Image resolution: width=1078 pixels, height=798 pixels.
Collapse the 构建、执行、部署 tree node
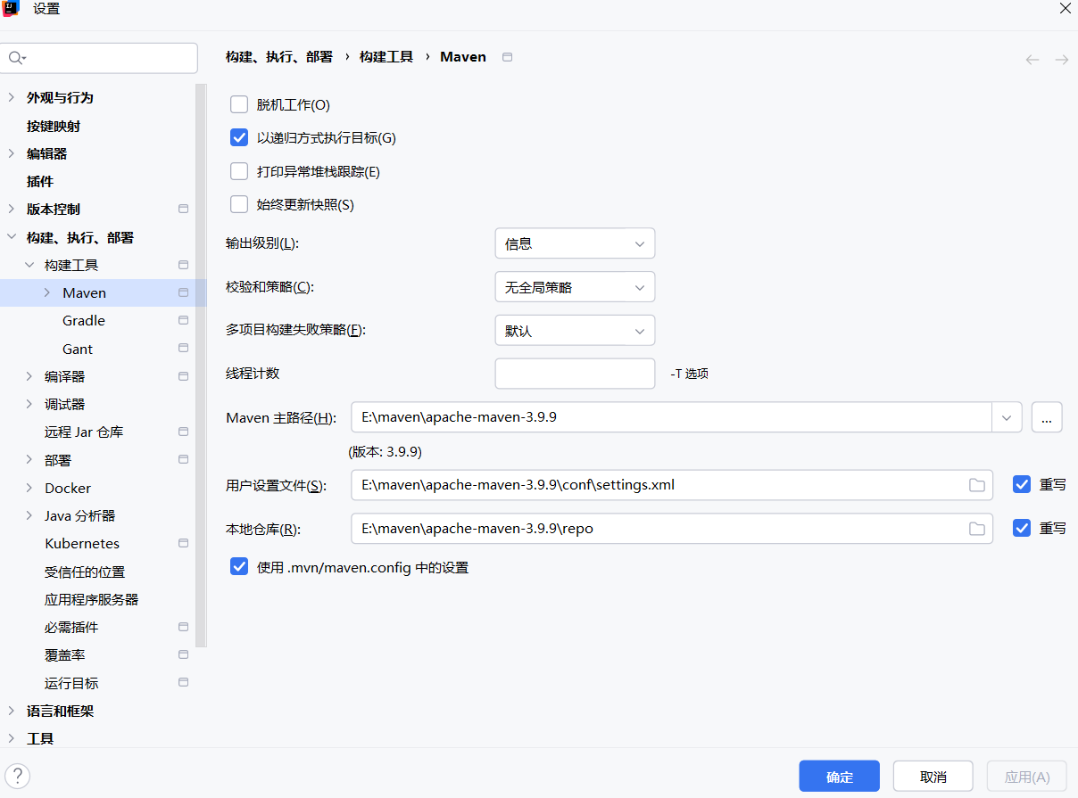click(11, 237)
